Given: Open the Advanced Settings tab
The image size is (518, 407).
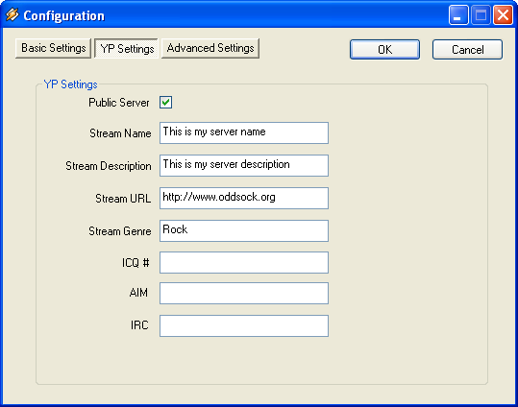Looking at the screenshot, I should coord(210,48).
